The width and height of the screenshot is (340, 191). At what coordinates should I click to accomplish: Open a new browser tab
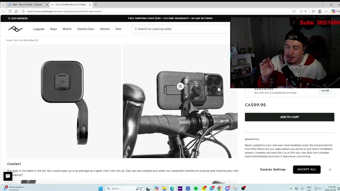tap(96, 5)
